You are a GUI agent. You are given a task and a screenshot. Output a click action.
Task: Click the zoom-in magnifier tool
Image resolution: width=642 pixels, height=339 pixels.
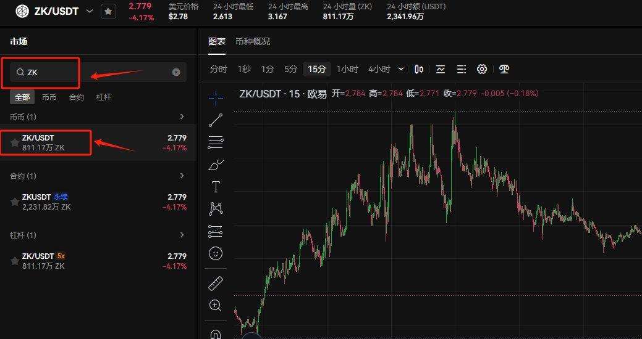(216, 305)
